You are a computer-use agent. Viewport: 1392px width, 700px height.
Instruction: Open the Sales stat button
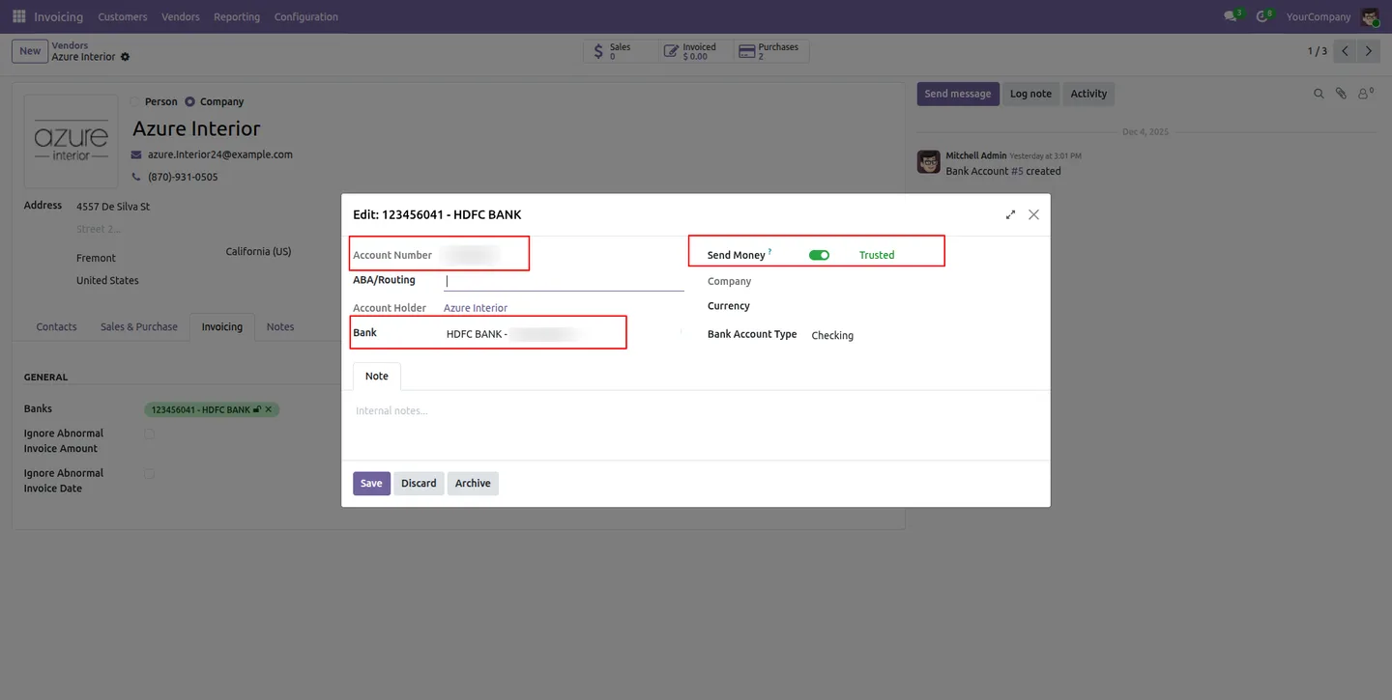(x=621, y=51)
